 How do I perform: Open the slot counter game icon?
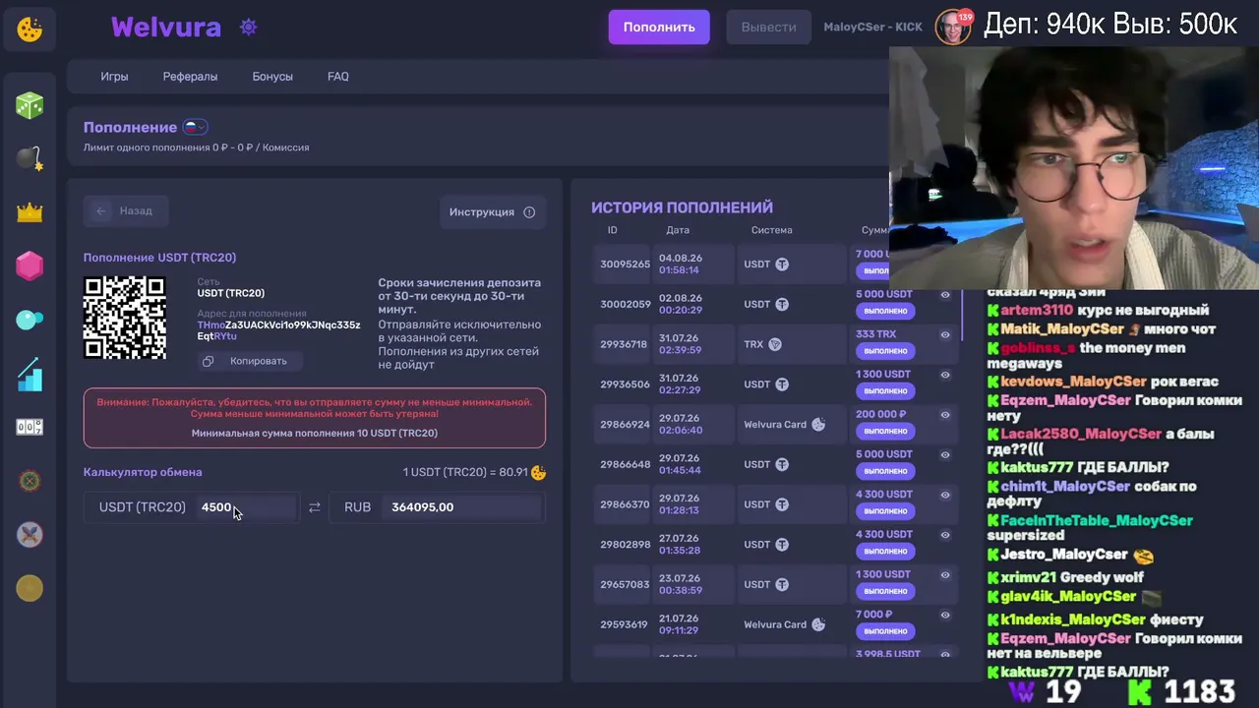[x=30, y=427]
